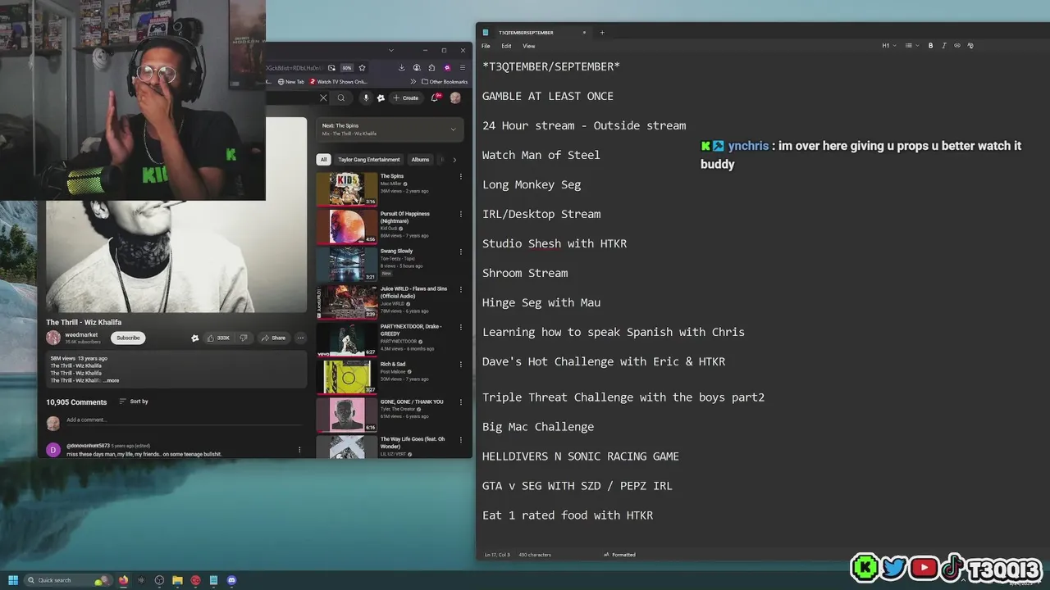This screenshot has height=590, width=1050.
Task: Select Taylor Gang Entertainment filter chip
Action: pyautogui.click(x=369, y=160)
